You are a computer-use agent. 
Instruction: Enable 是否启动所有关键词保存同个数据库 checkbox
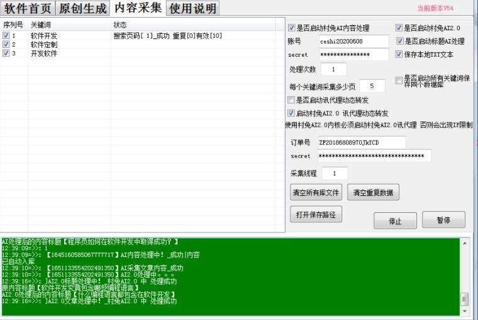(x=398, y=81)
